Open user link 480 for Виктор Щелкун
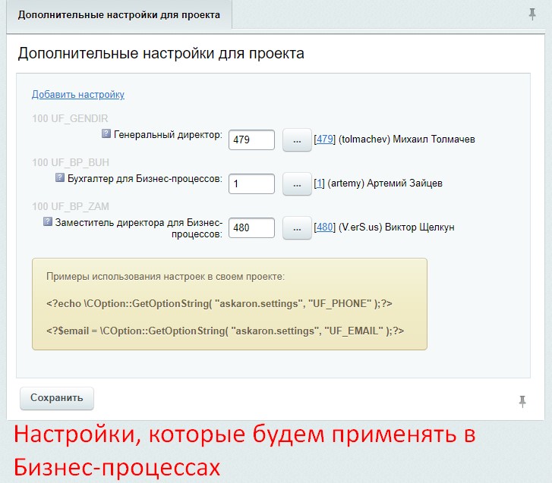This screenshot has height=483, width=552. 325,227
